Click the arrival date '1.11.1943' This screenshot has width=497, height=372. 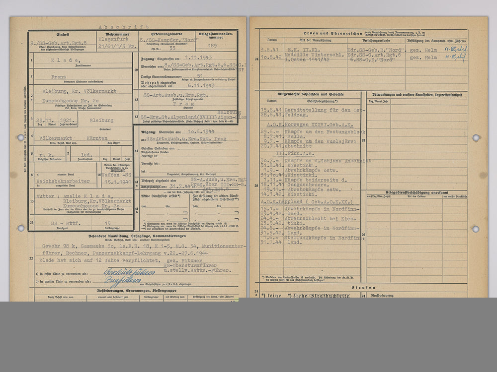click(198, 58)
